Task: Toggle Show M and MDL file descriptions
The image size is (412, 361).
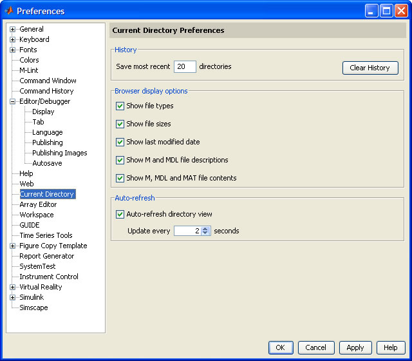Action: click(120, 160)
